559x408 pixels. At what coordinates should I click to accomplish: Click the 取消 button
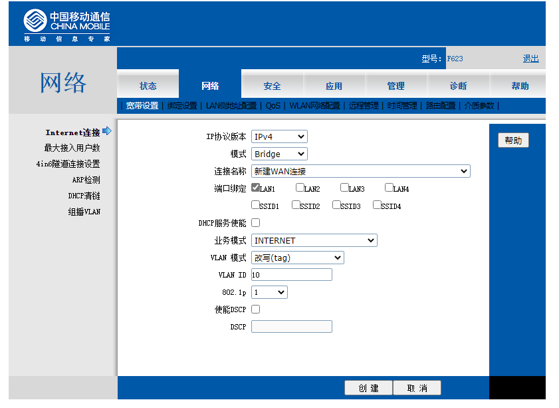[417, 388]
